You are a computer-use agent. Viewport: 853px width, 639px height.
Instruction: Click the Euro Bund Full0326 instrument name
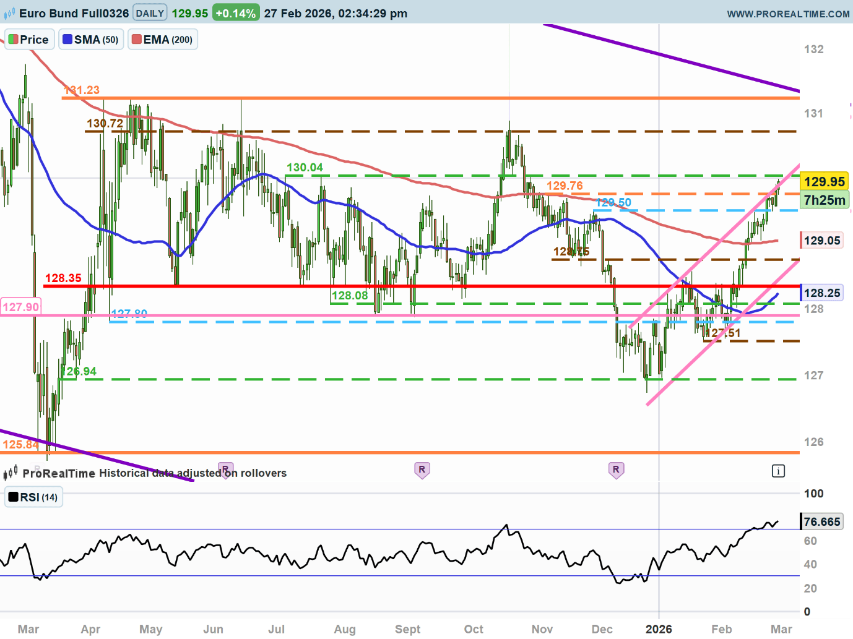(74, 13)
